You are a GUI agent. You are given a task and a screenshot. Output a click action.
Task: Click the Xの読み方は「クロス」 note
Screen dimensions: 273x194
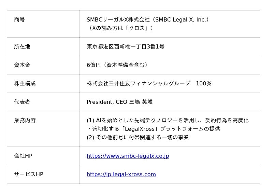[120, 28]
